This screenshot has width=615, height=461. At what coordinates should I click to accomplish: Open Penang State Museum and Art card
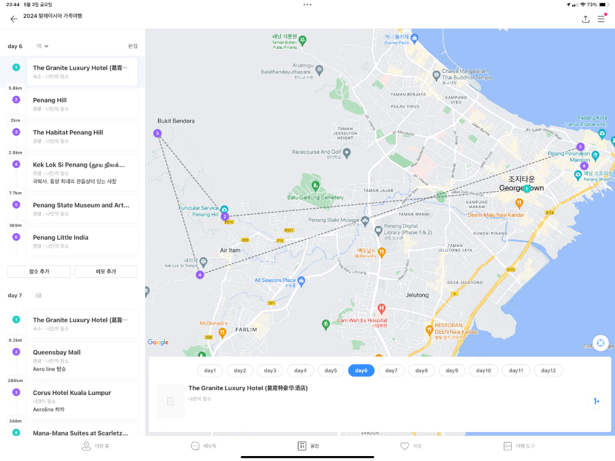[82, 209]
